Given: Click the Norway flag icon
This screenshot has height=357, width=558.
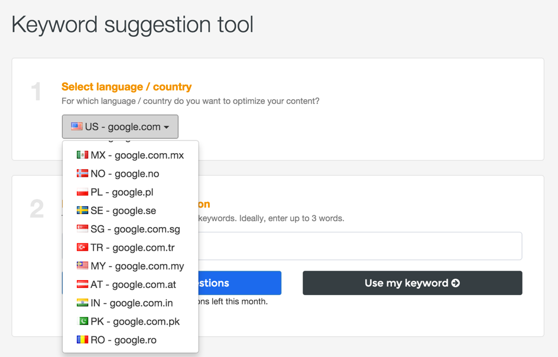Looking at the screenshot, I should pyautogui.click(x=82, y=173).
